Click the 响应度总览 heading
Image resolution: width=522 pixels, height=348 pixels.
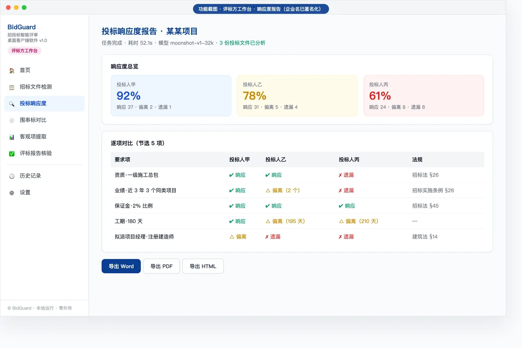[x=124, y=67]
